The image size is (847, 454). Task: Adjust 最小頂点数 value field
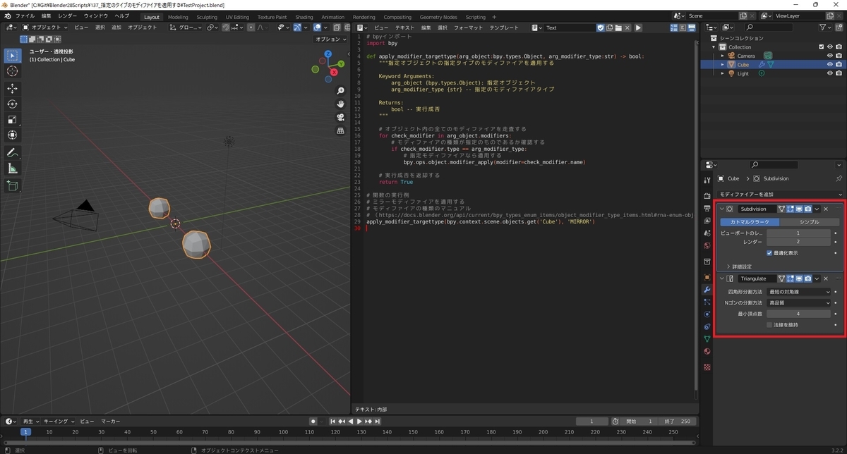click(x=799, y=314)
